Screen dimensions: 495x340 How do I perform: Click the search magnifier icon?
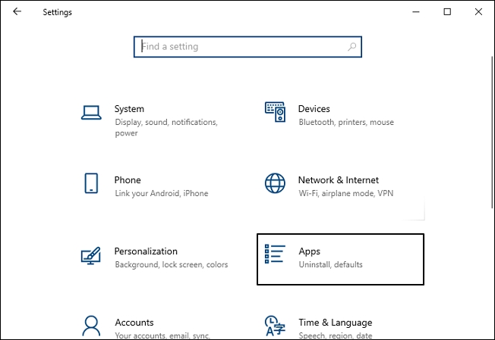click(352, 47)
